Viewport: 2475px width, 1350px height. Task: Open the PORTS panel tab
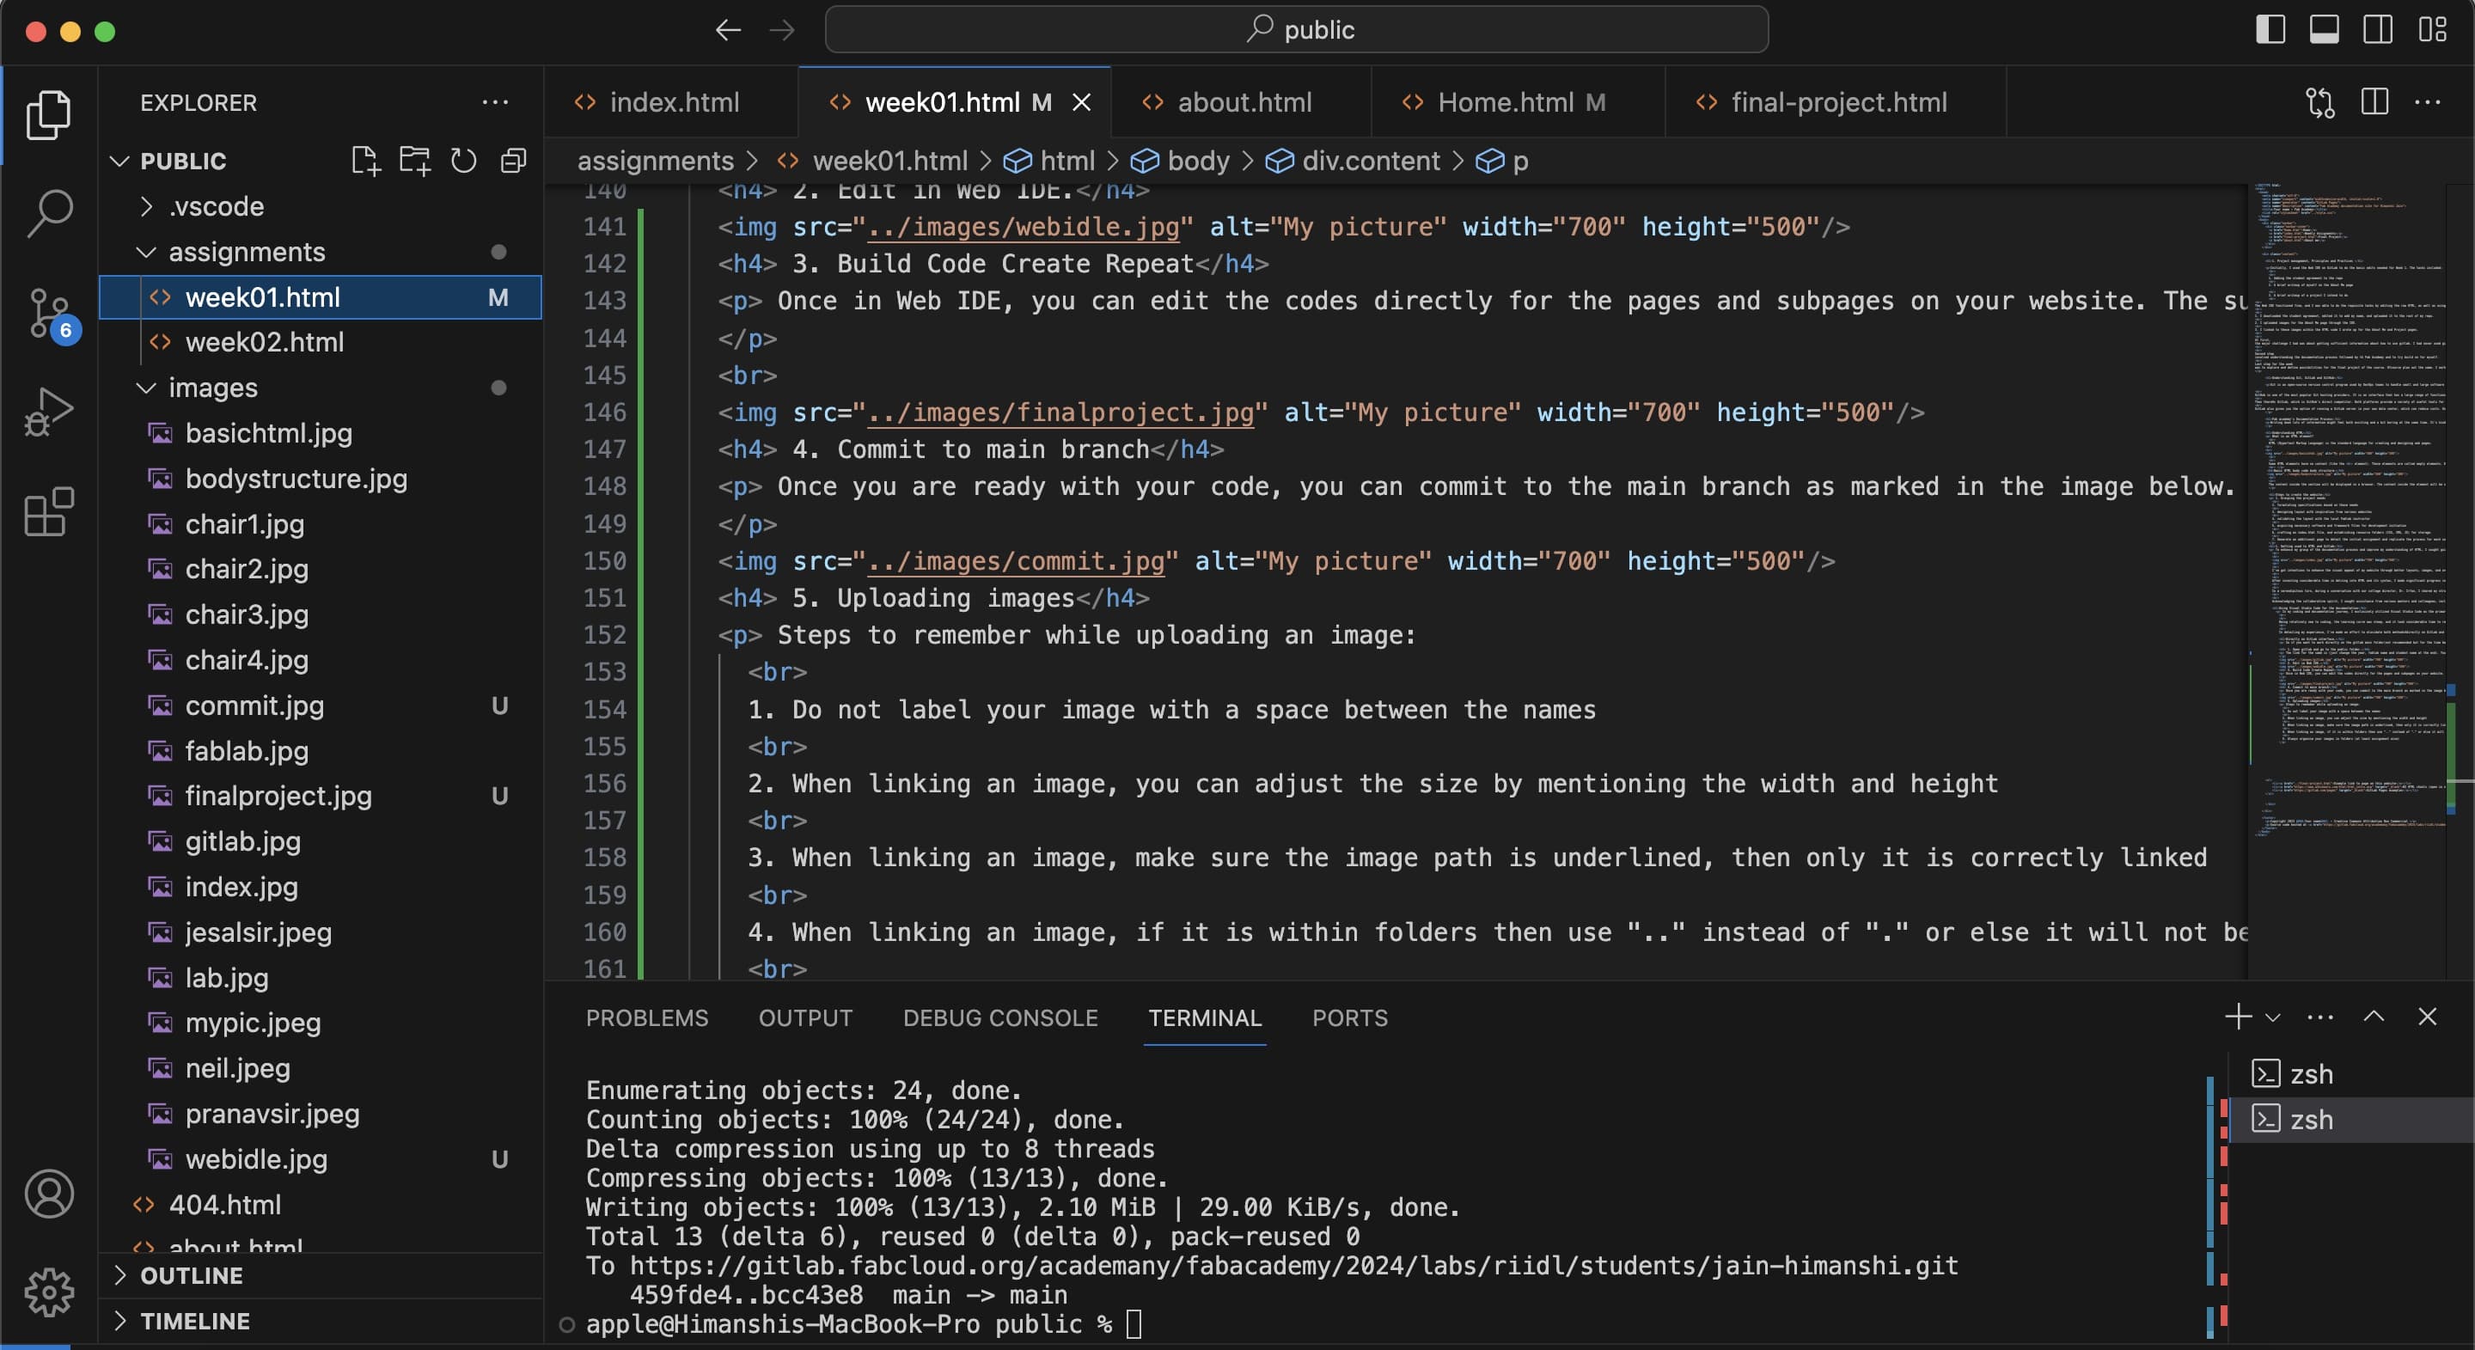coord(1350,1017)
